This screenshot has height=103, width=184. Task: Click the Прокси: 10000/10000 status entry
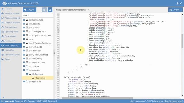pyautogui.click(x=37, y=101)
